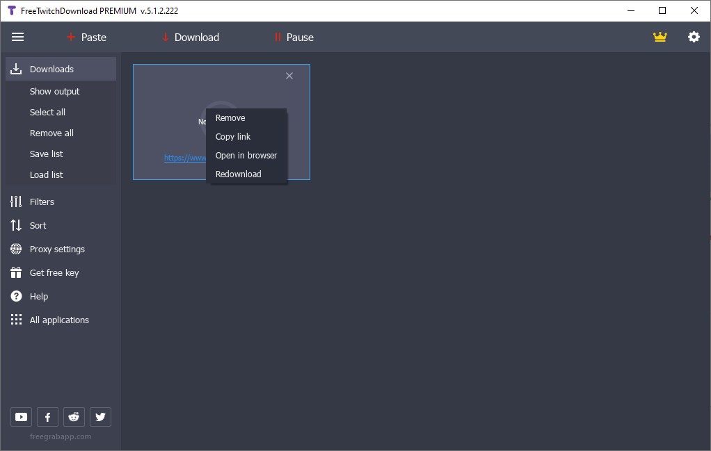Visit freegrabapp.com link

pos(61,436)
